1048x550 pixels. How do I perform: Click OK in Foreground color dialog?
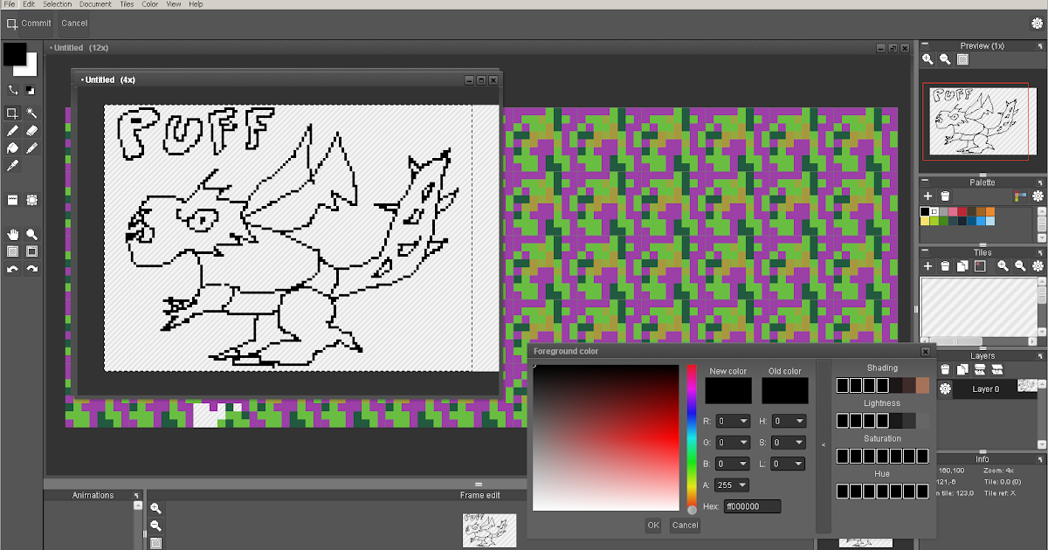[x=653, y=525]
